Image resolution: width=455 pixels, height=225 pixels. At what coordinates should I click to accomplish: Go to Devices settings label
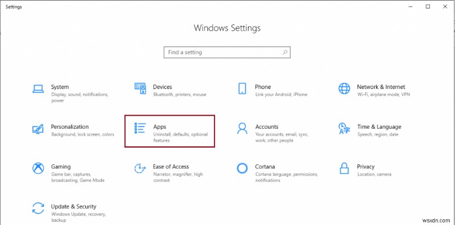(x=162, y=87)
